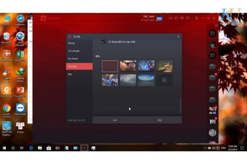Open Task View on the taskbar
247x164 pixels.
(x=22, y=148)
